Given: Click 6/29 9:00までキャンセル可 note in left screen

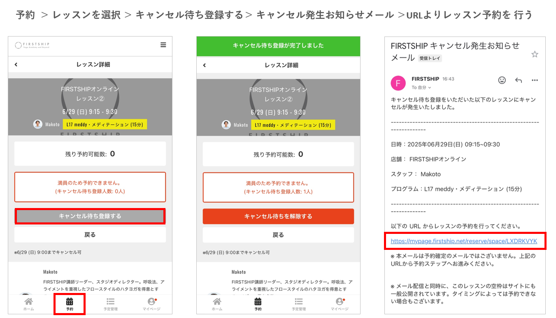Looking at the screenshot, I should click(48, 252).
